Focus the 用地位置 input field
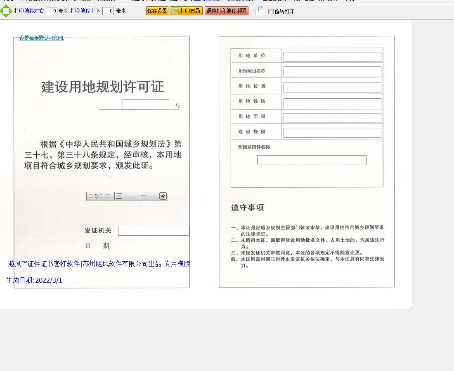 click(x=332, y=87)
